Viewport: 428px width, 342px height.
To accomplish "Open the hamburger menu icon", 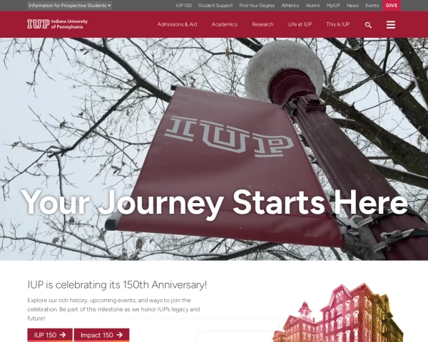I will pyautogui.click(x=391, y=24).
